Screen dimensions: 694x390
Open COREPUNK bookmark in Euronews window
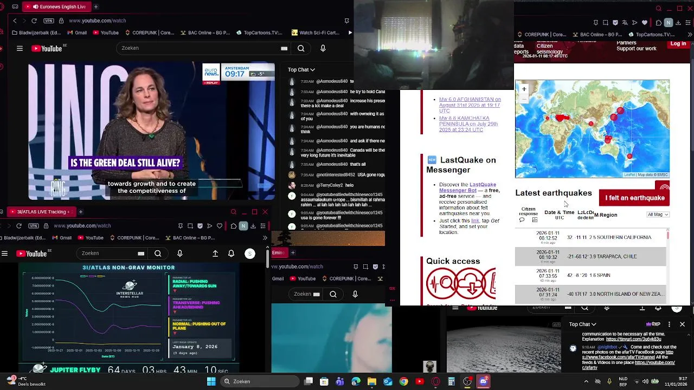coord(149,32)
